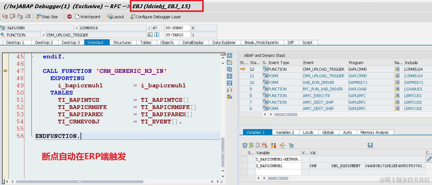This screenshot has width=432, height=185.
Task: Click the blue information icon near SY-TABIX
Action: point(157,35)
